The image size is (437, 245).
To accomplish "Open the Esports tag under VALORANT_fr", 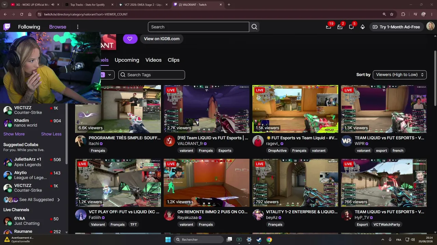I will click(225, 150).
